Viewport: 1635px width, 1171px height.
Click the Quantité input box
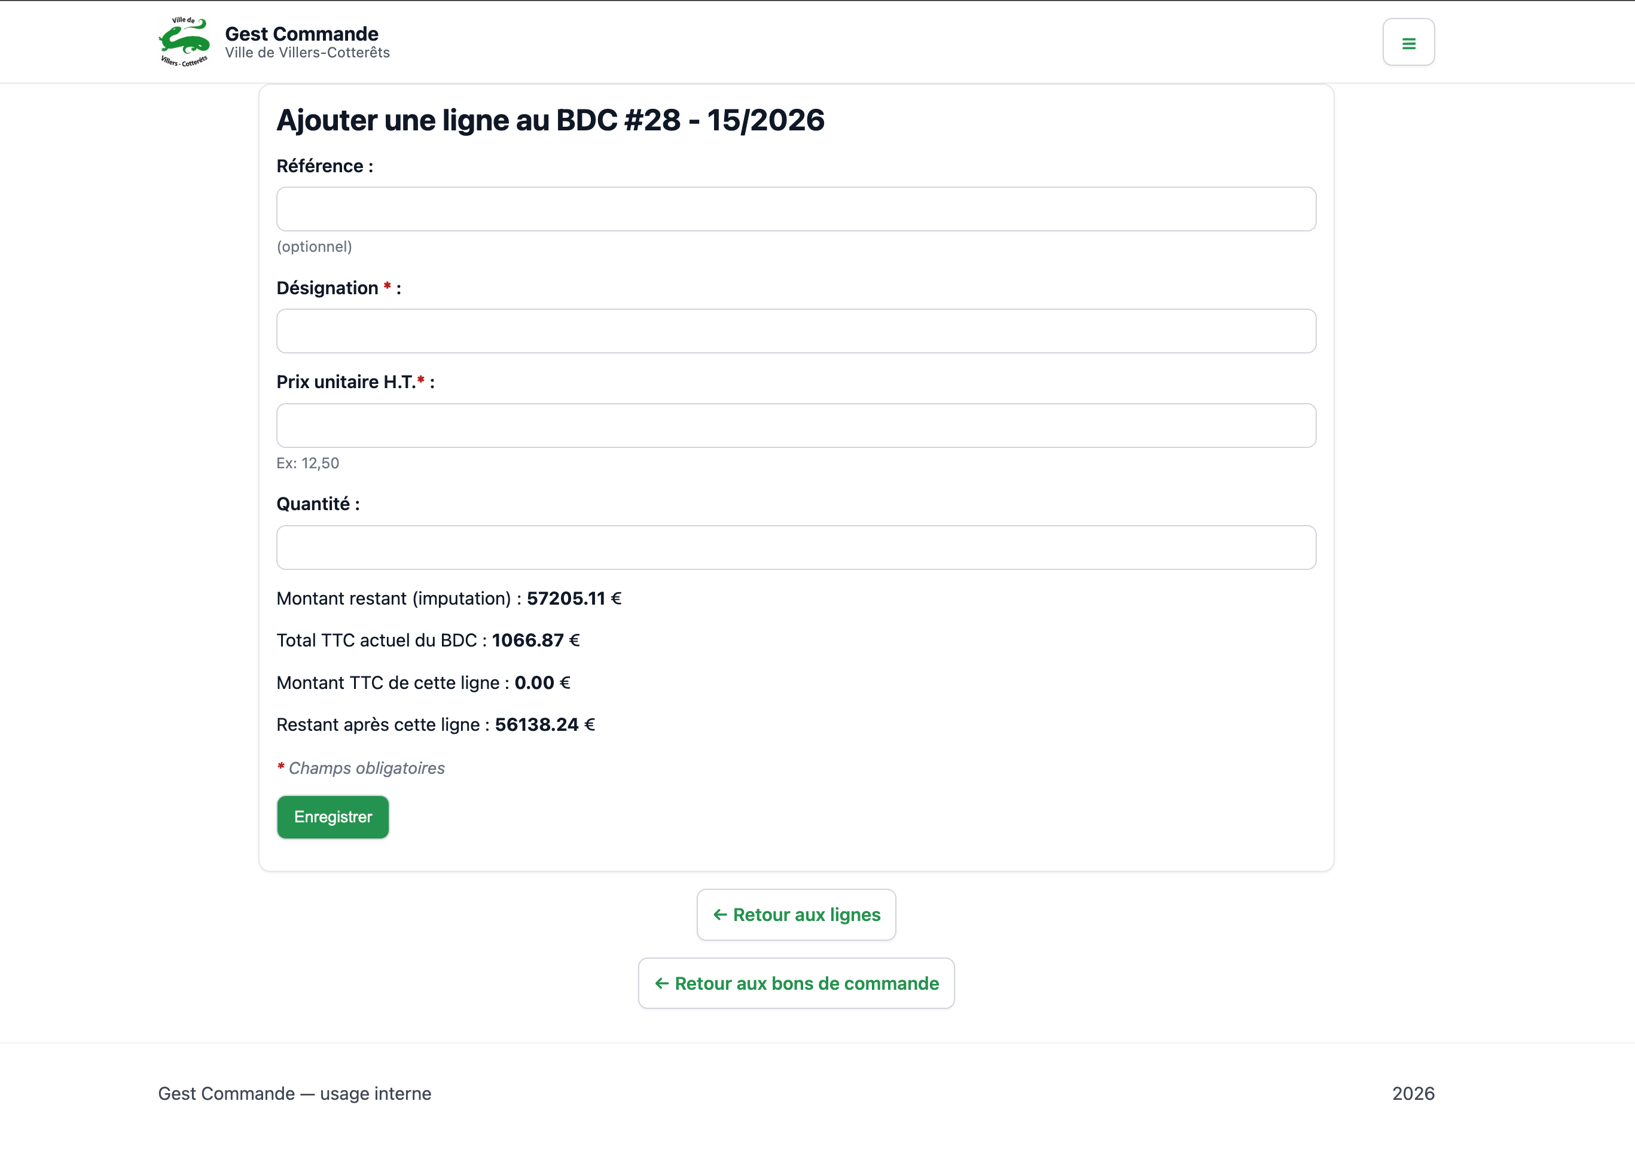pos(796,547)
